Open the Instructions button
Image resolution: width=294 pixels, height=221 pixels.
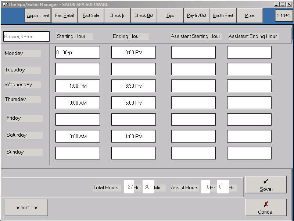pos(26,207)
